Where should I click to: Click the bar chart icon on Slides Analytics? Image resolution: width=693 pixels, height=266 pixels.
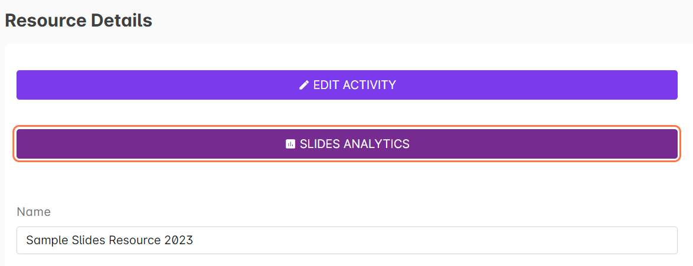coord(290,144)
